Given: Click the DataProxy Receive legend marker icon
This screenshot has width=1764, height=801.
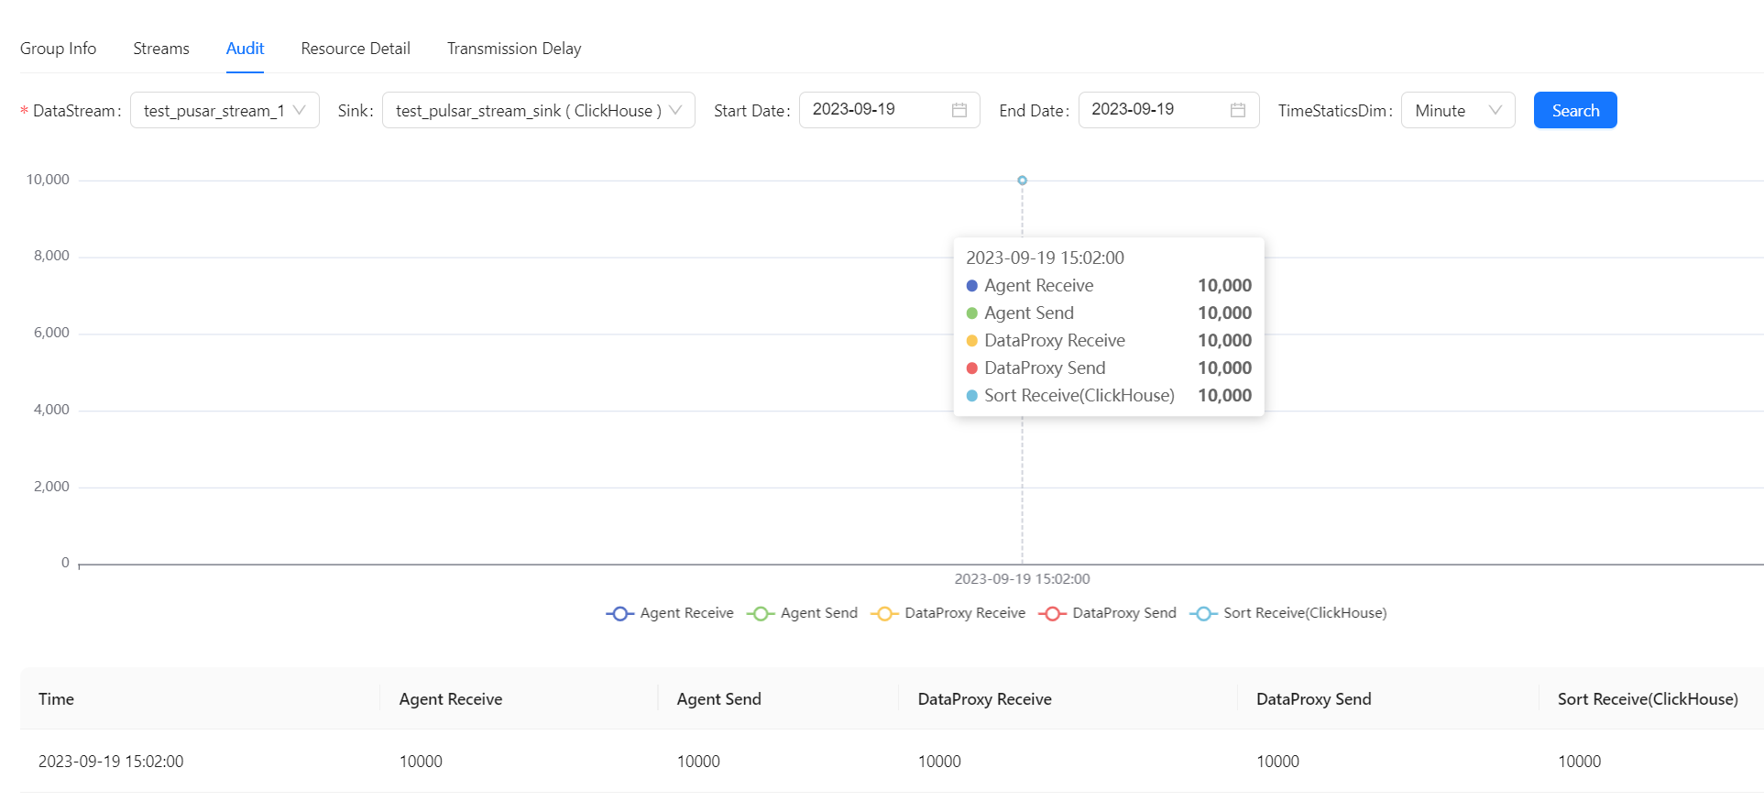Looking at the screenshot, I should (x=884, y=614).
